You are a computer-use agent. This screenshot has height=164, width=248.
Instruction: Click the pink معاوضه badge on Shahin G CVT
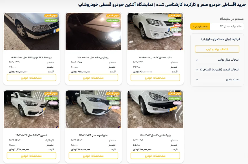pyautogui.click(x=53, y=103)
